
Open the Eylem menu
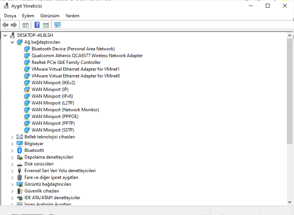click(28, 16)
